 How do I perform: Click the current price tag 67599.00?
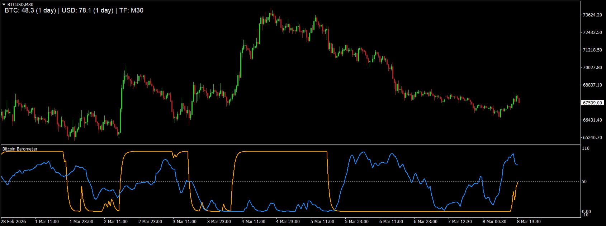(592, 103)
